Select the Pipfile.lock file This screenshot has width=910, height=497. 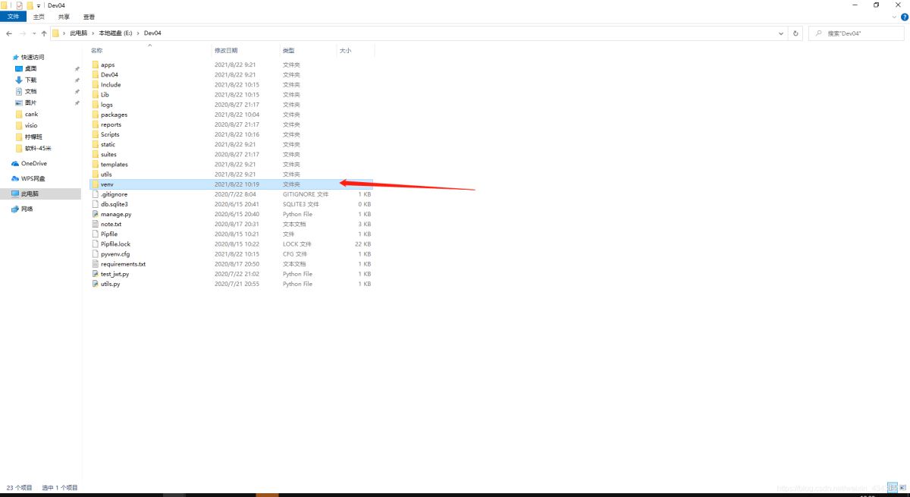[115, 244]
